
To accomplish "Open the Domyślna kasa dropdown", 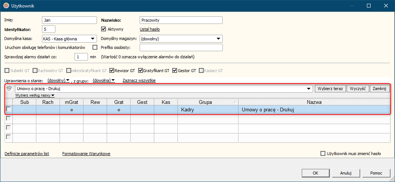I will (92, 39).
